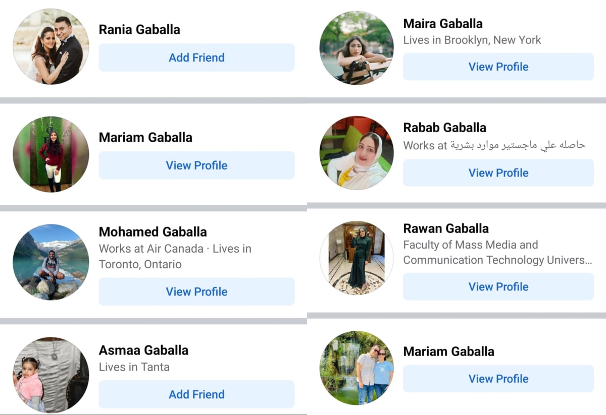Viewport: 606px width, 415px height.
Task: Open the Asmaa Gaballa name link
Action: 143,350
